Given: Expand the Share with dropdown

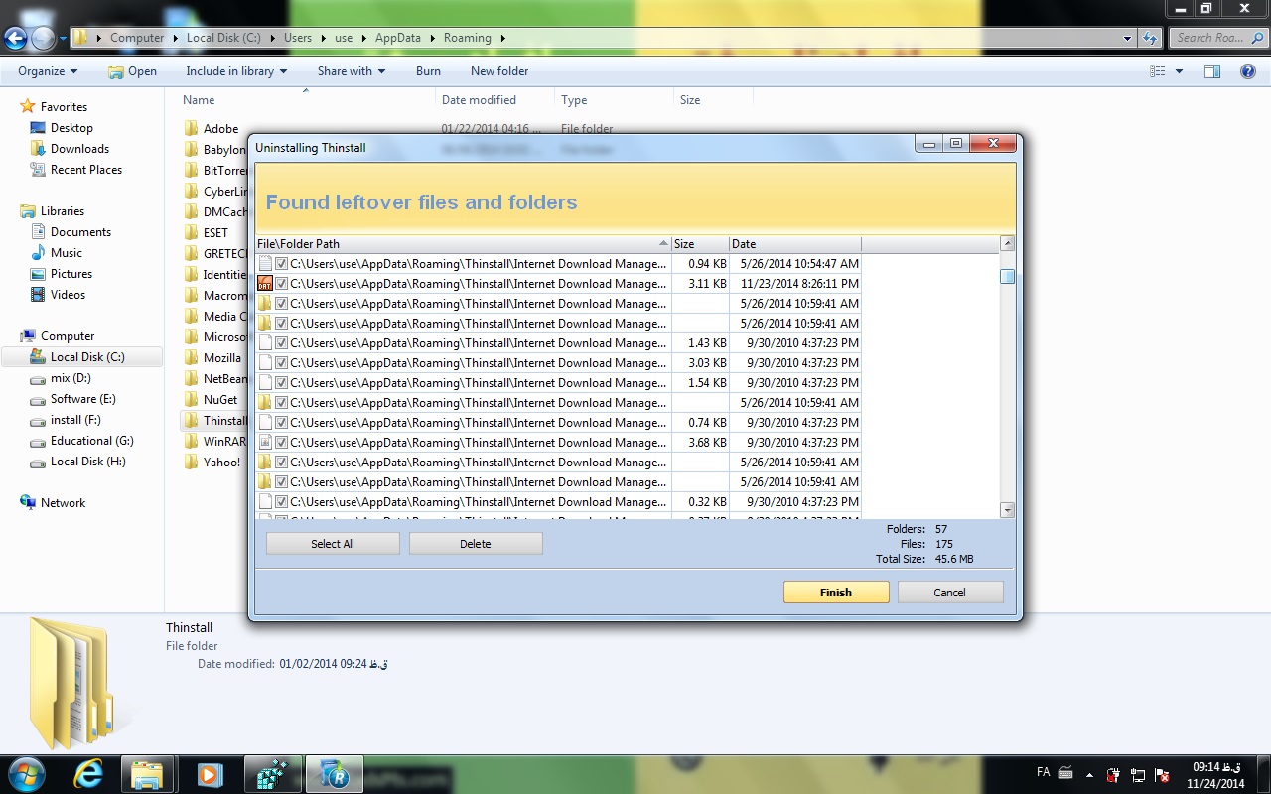Looking at the screenshot, I should click(352, 71).
